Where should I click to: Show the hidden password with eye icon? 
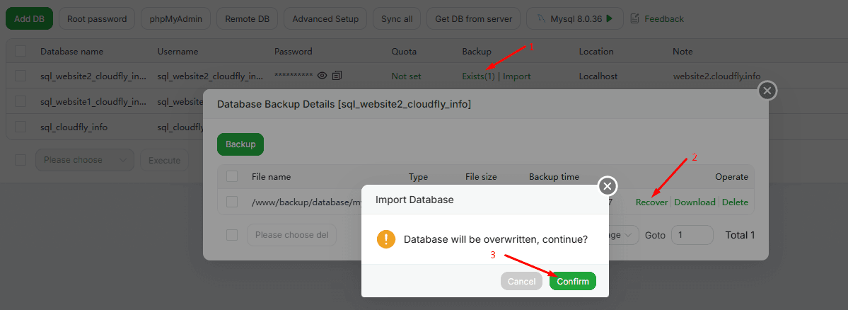pyautogui.click(x=322, y=76)
